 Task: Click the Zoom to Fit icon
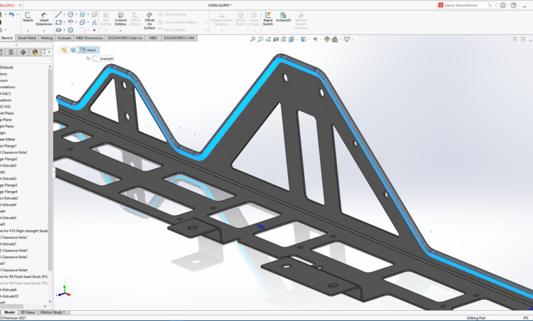253,39
